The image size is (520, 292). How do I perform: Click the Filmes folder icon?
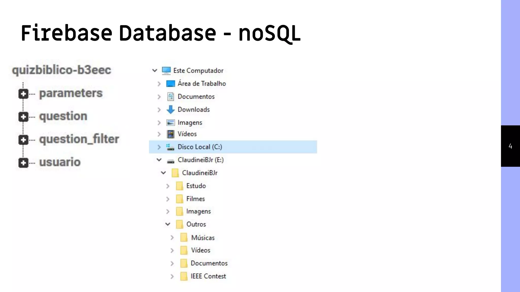(180, 199)
